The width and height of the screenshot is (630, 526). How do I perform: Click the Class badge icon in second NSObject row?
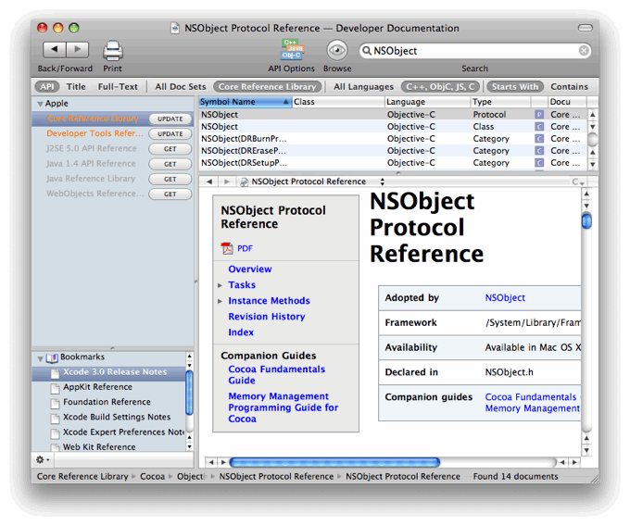tap(539, 127)
